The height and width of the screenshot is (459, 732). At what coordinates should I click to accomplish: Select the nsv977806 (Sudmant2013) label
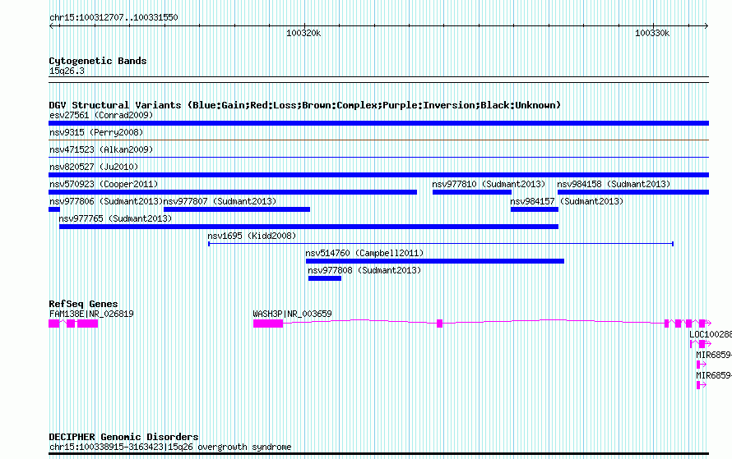coord(106,201)
